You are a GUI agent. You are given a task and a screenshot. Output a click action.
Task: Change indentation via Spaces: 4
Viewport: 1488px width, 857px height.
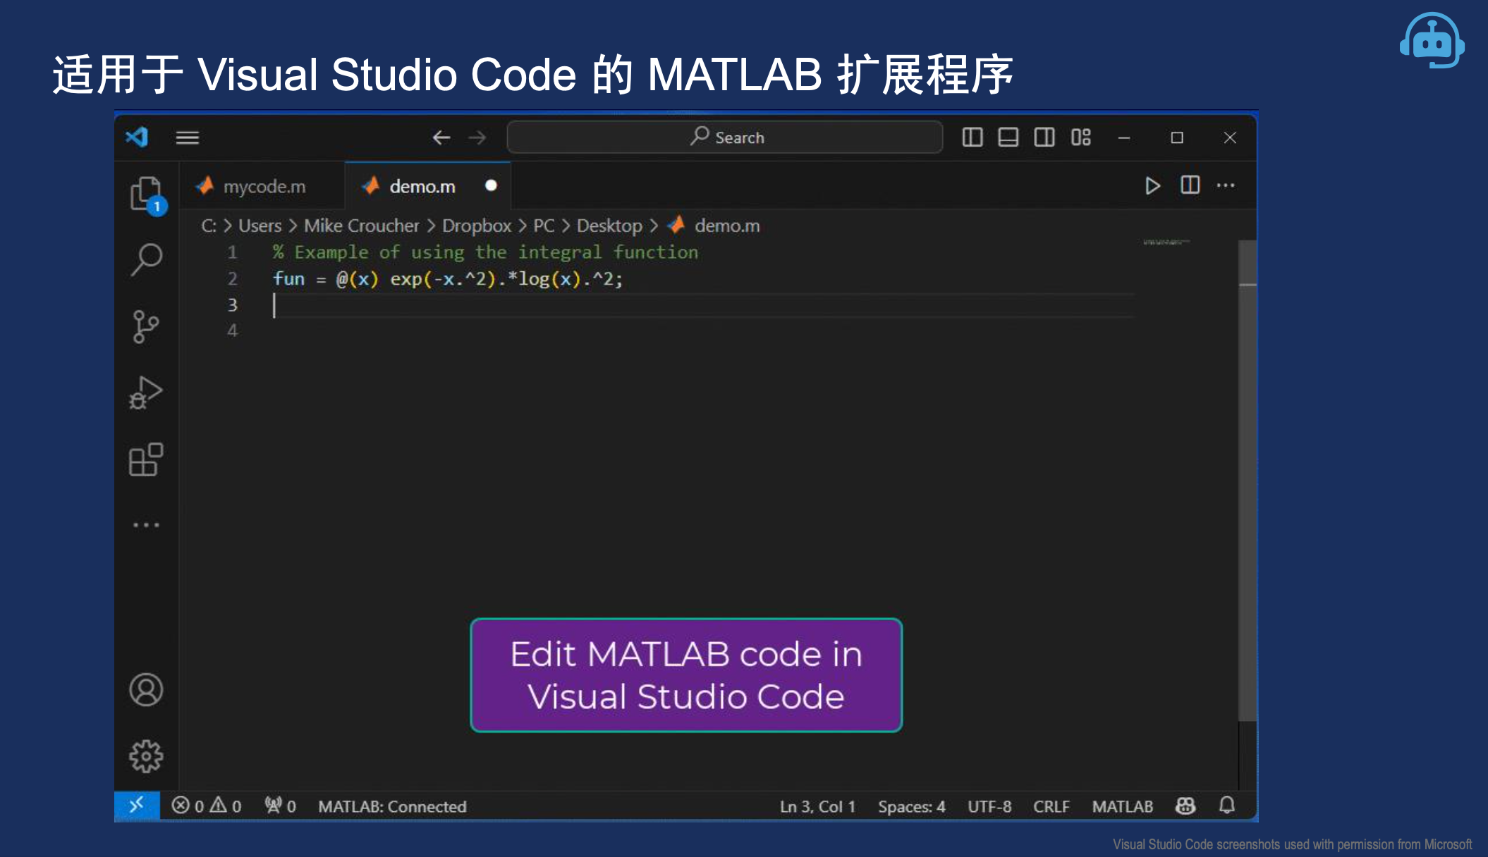click(x=911, y=806)
